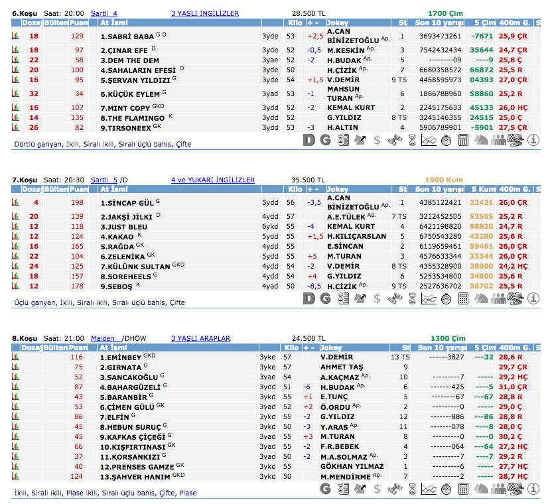The image size is (548, 504).
Task: Click the Puan column header in race 6
Action: 78,23
